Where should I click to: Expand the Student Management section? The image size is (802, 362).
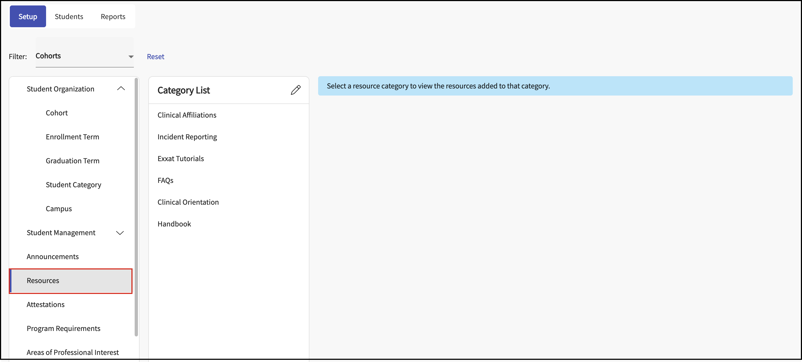pos(120,233)
